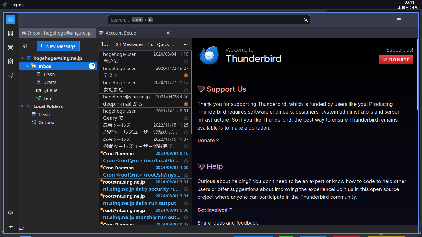
Task: Star the 忍者ツールズ message from 11:25
Action: pyautogui.click(x=186, y=132)
